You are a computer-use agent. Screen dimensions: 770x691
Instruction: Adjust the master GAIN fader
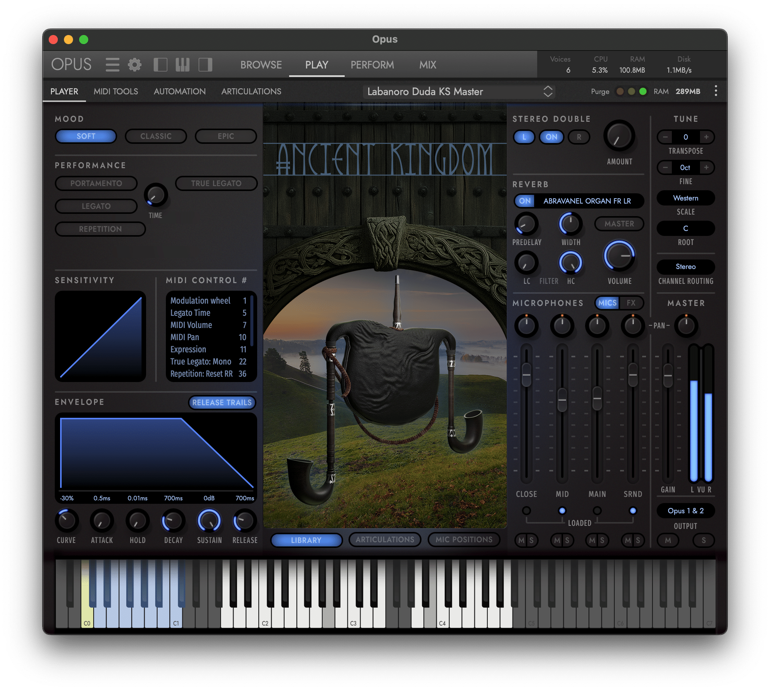(x=668, y=376)
